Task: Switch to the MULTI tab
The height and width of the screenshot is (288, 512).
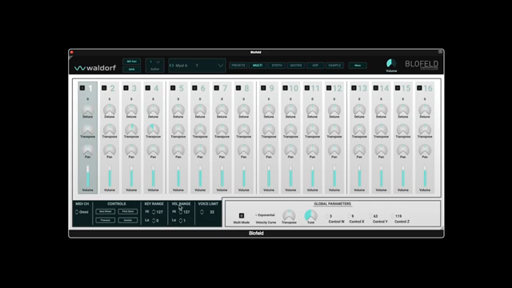Action: pyautogui.click(x=258, y=66)
